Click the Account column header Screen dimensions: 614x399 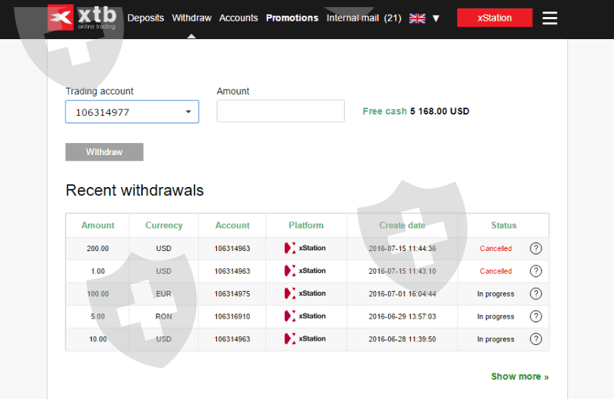tap(232, 225)
